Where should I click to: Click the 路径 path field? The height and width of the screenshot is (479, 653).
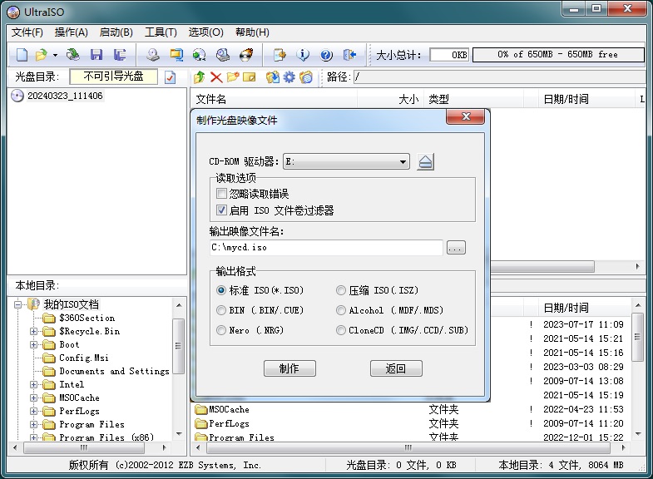pos(499,77)
